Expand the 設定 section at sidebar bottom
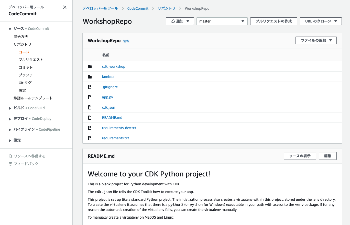 coord(10,141)
